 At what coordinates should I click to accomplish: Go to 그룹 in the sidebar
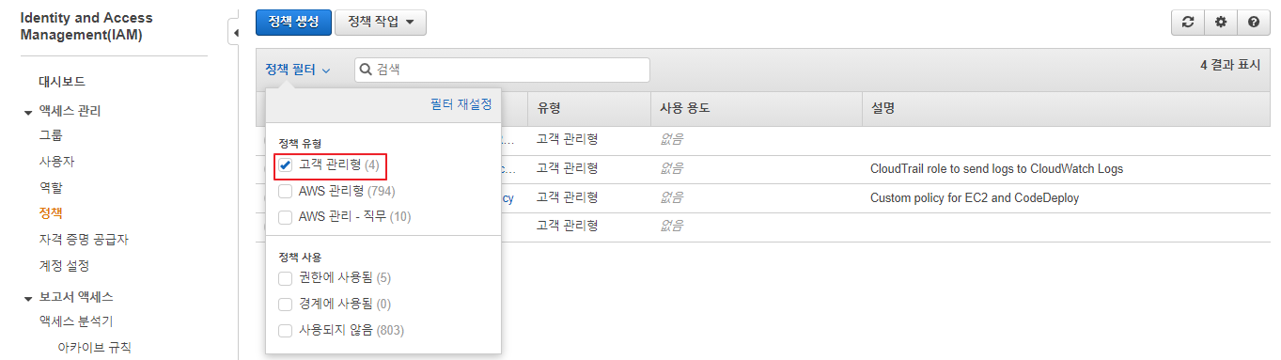(51, 135)
